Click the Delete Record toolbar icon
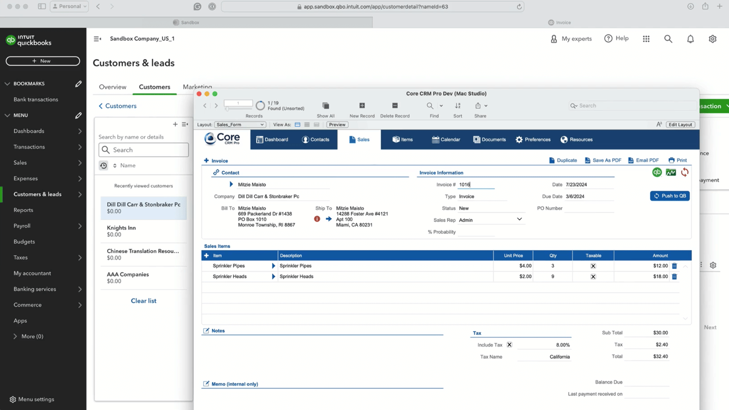Viewport: 729px width, 410px height. [394, 106]
